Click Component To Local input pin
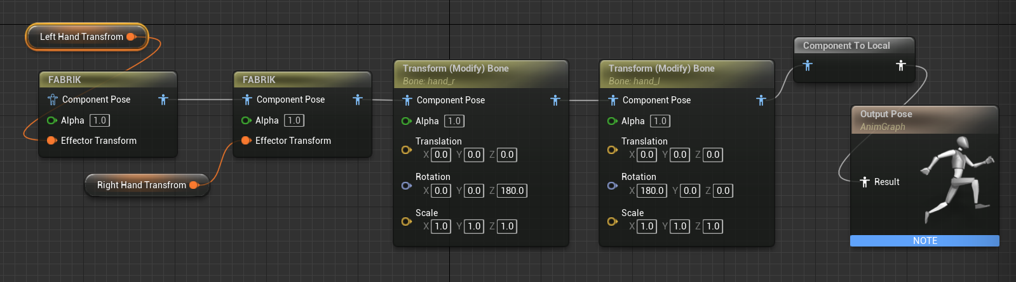The height and width of the screenshot is (282, 1016). [808, 65]
